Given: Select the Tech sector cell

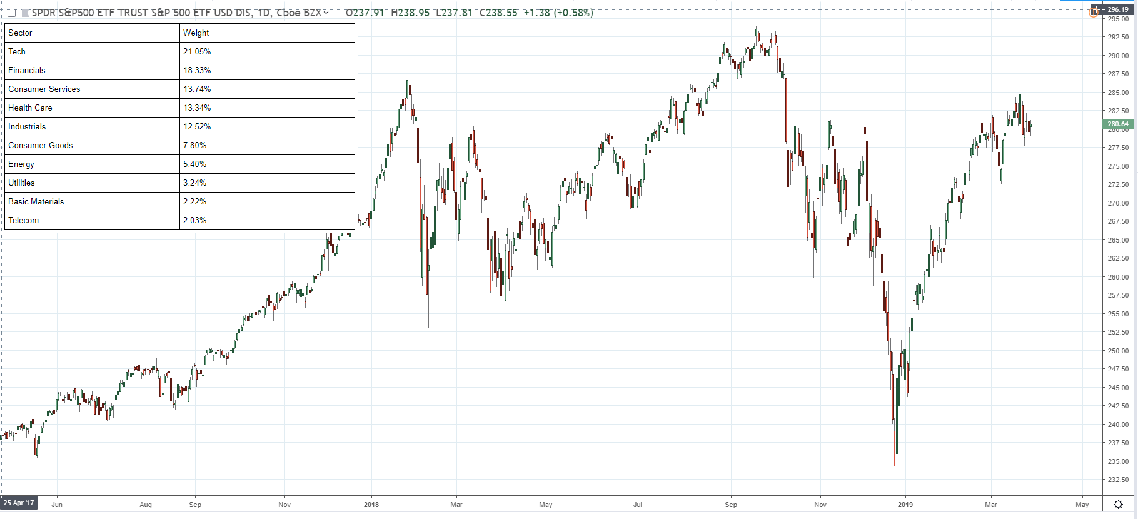Looking at the screenshot, I should [92, 51].
